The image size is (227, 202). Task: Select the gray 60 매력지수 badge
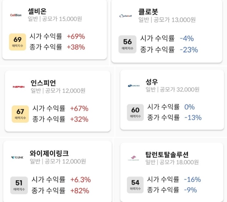[x=135, y=112]
